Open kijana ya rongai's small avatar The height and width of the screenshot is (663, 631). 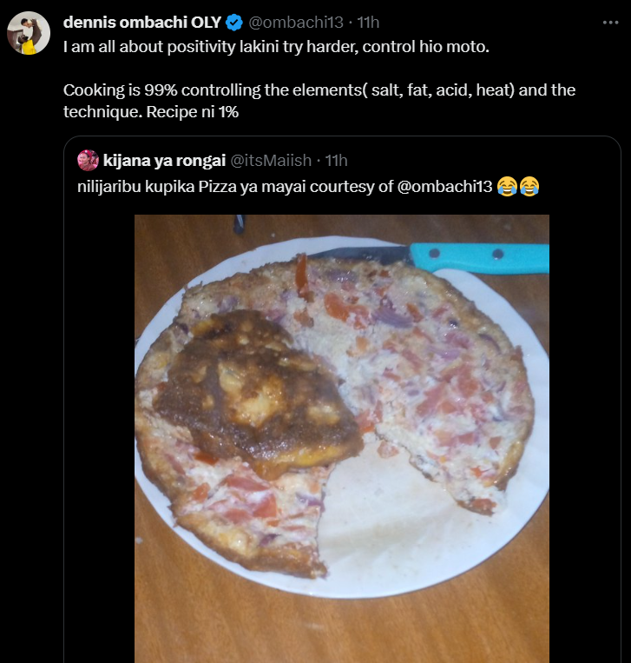click(x=88, y=160)
